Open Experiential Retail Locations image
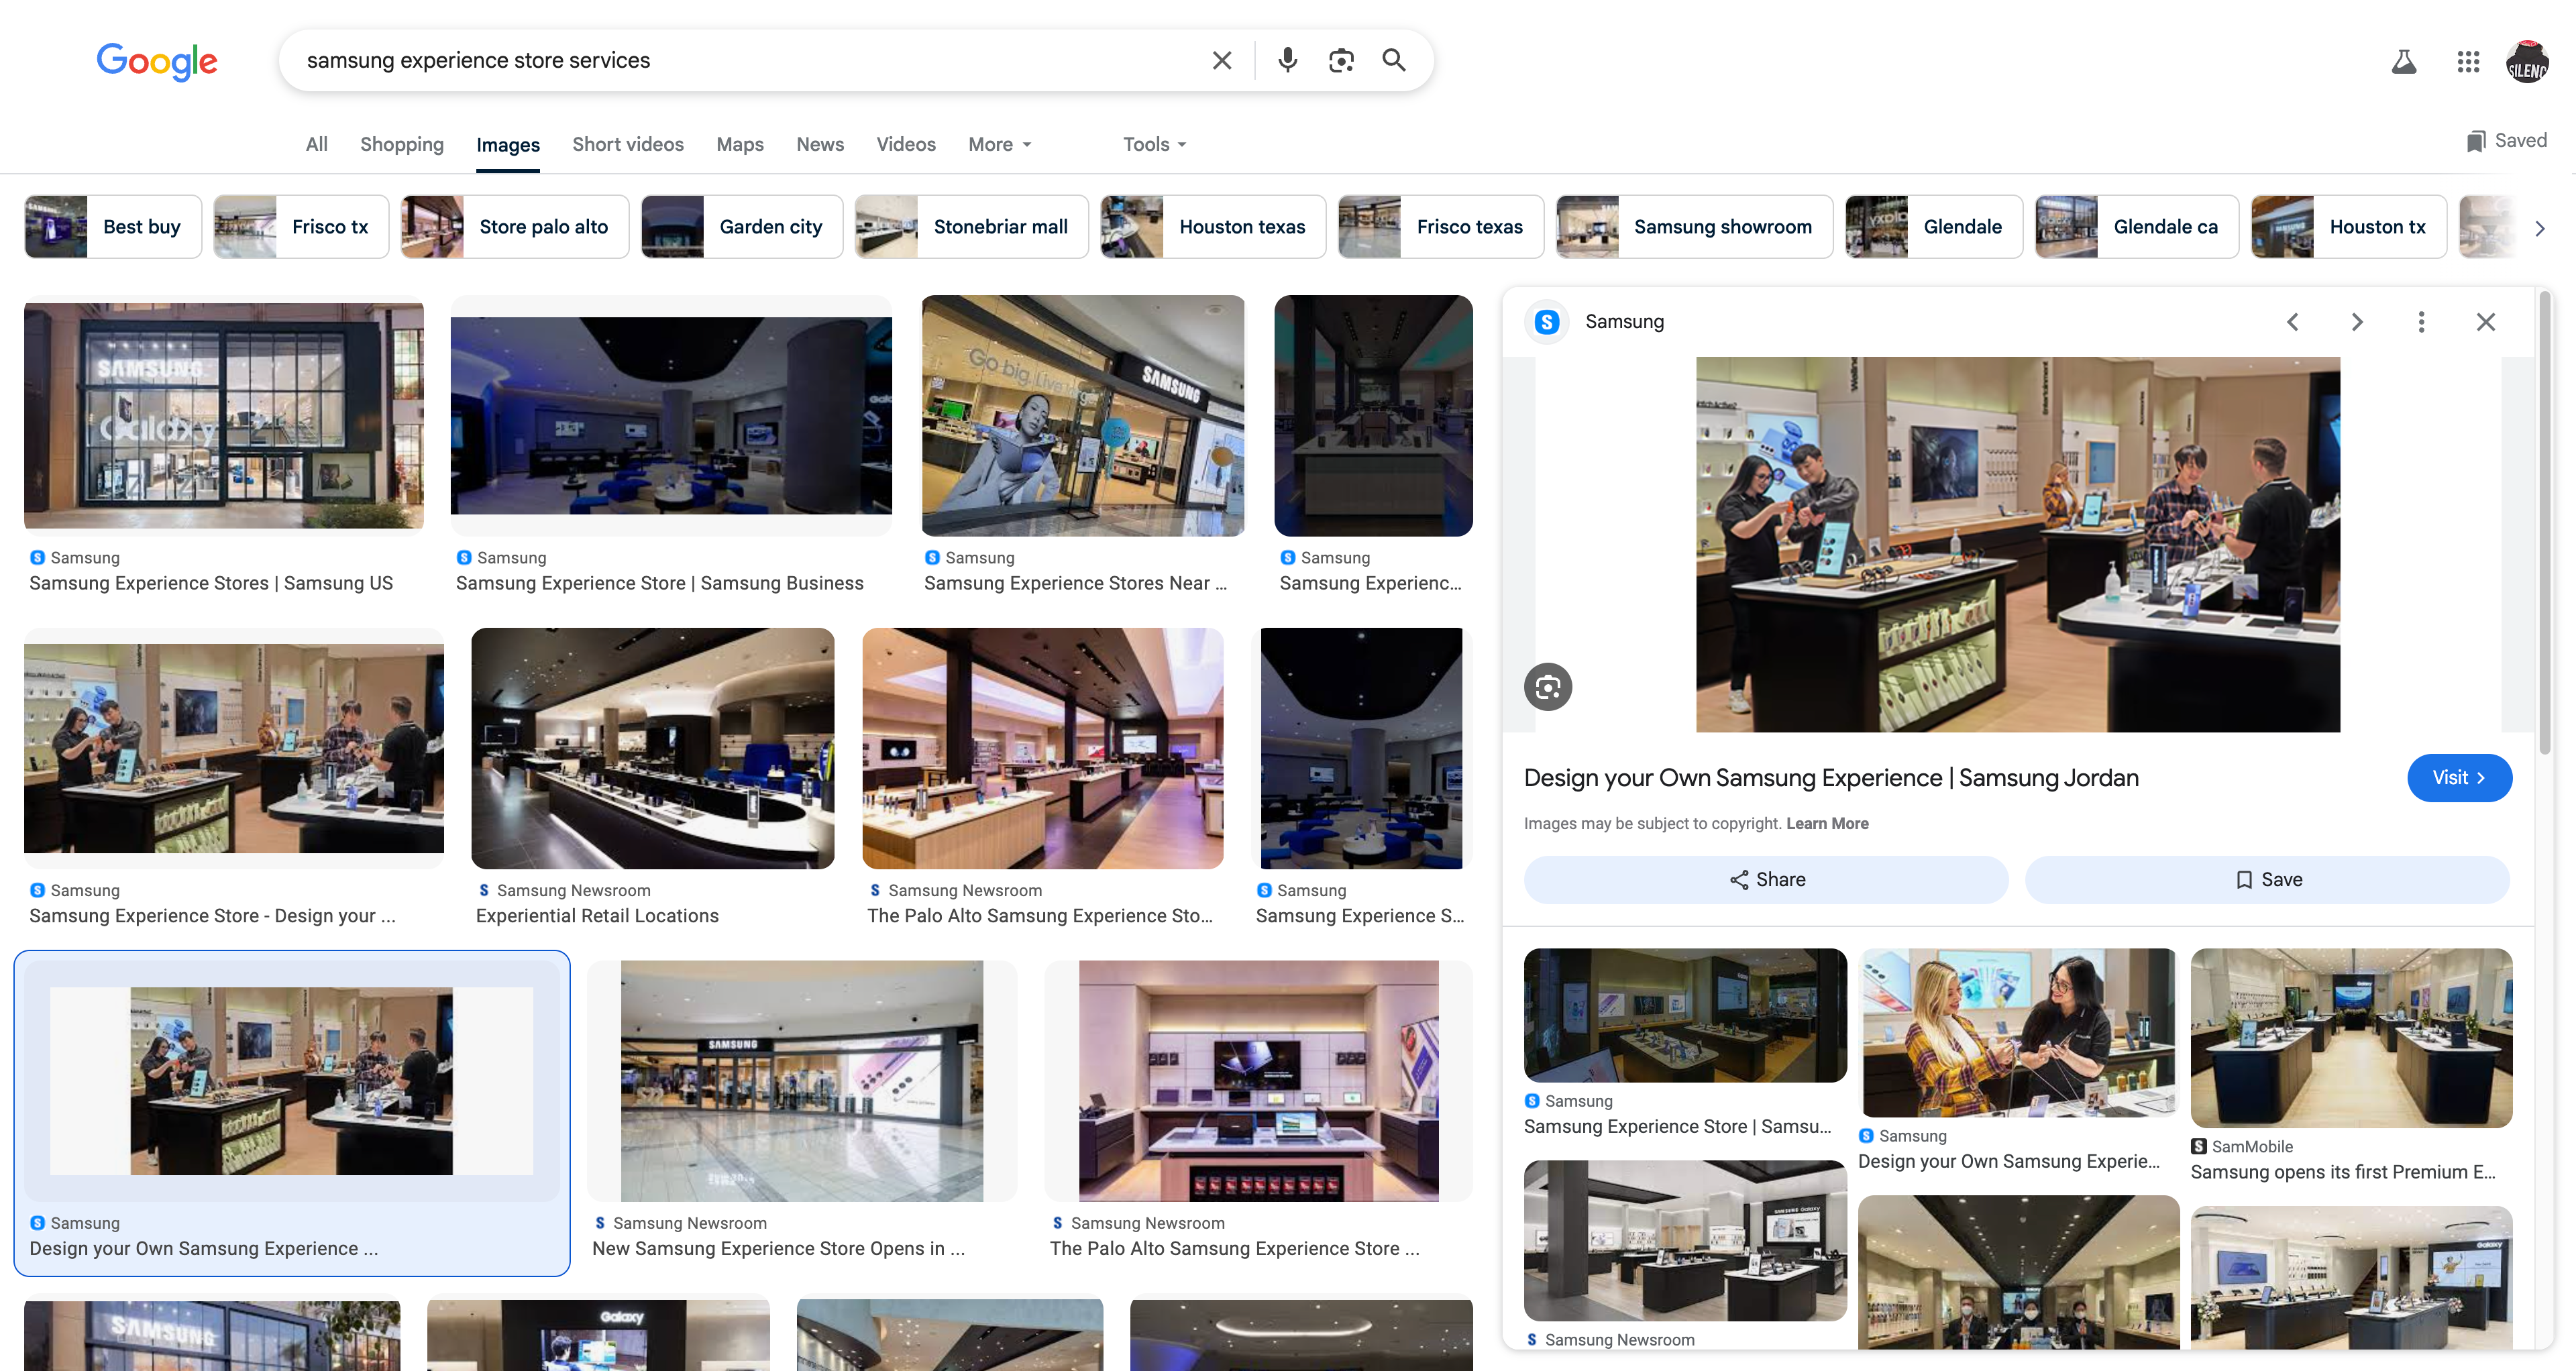This screenshot has height=1371, width=2576. click(x=653, y=748)
